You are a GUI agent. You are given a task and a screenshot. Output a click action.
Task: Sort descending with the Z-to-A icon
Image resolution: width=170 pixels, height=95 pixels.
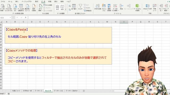point(70,9)
